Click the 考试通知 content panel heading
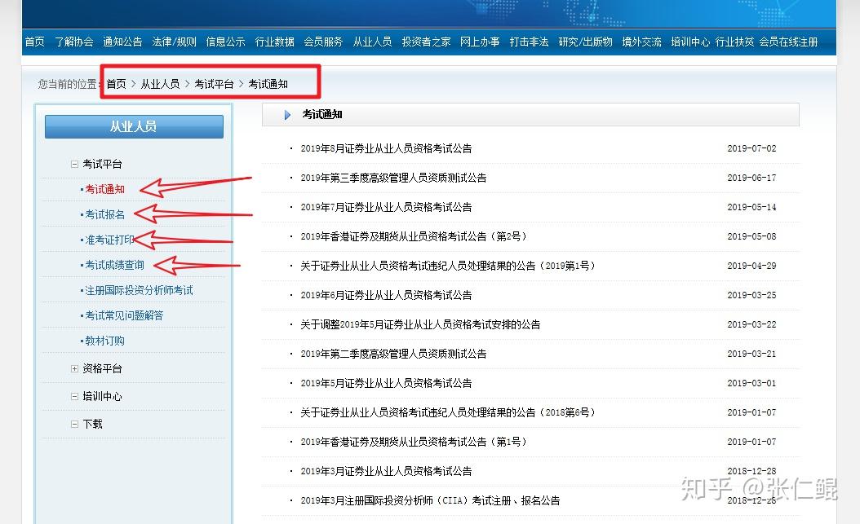860x524 pixels. 322,114
